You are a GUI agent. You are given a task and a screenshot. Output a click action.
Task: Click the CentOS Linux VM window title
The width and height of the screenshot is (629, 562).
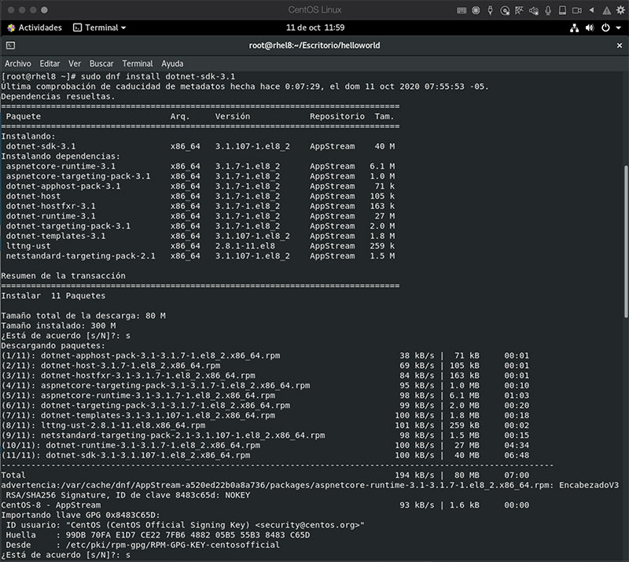(x=315, y=9)
